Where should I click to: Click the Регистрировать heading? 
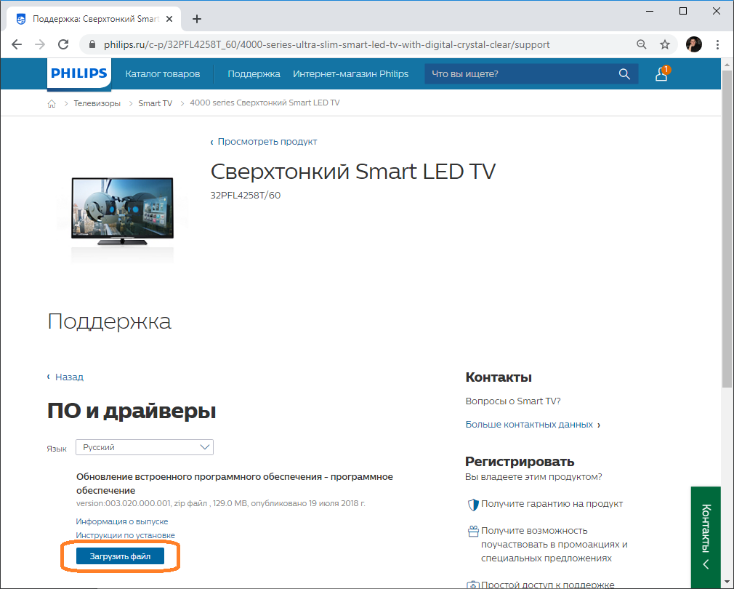(x=520, y=462)
